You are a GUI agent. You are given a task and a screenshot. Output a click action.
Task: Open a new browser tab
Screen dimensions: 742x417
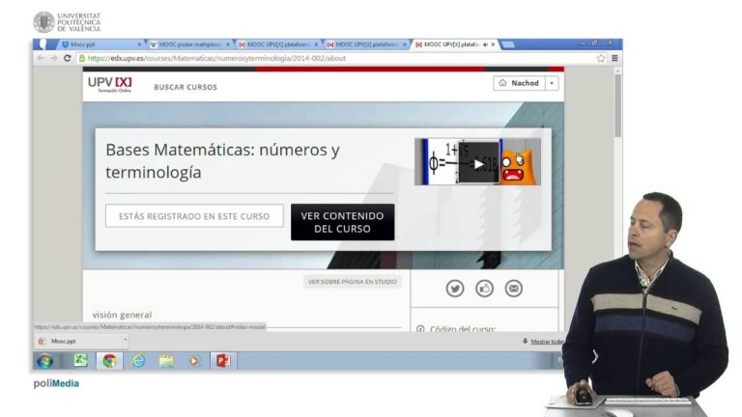coord(508,44)
